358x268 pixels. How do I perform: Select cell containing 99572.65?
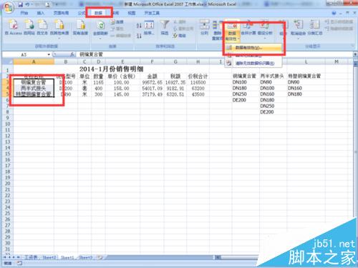[152, 82]
